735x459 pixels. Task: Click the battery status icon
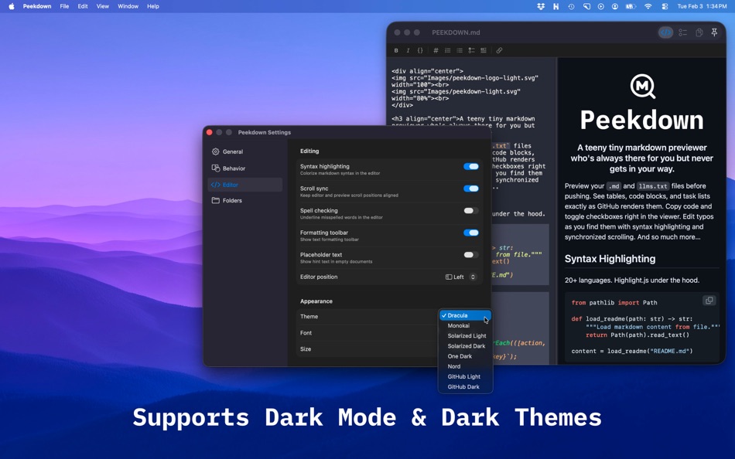631,6
